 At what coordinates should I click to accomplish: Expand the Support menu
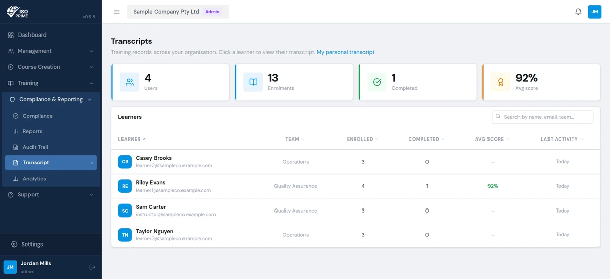tap(51, 194)
